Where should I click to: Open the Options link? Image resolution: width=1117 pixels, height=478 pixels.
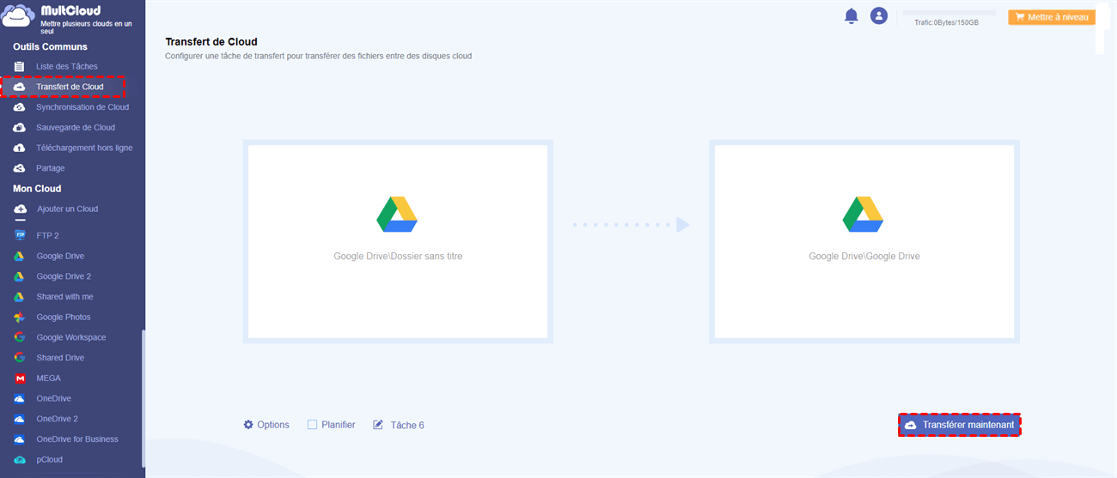pos(273,425)
